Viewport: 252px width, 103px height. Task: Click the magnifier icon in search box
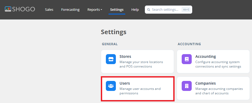149,10
